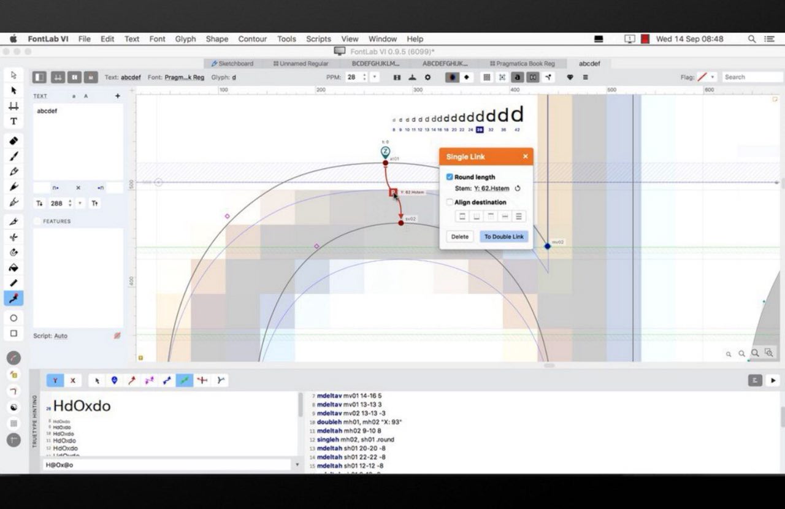Click the hinting panel list-view button
The height and width of the screenshot is (509, 785).
[x=755, y=381]
